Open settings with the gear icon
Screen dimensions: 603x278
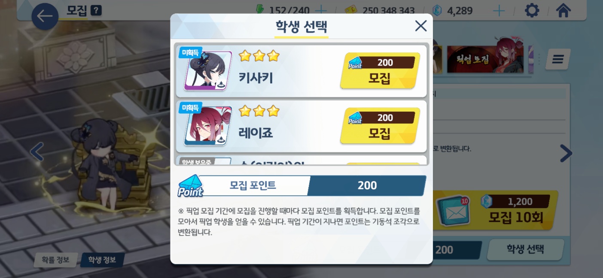tap(532, 10)
